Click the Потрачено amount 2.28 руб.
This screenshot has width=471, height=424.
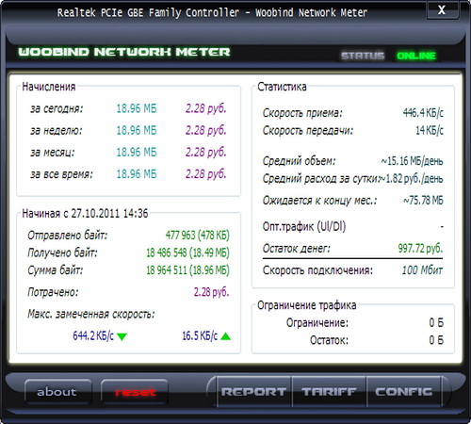point(211,292)
